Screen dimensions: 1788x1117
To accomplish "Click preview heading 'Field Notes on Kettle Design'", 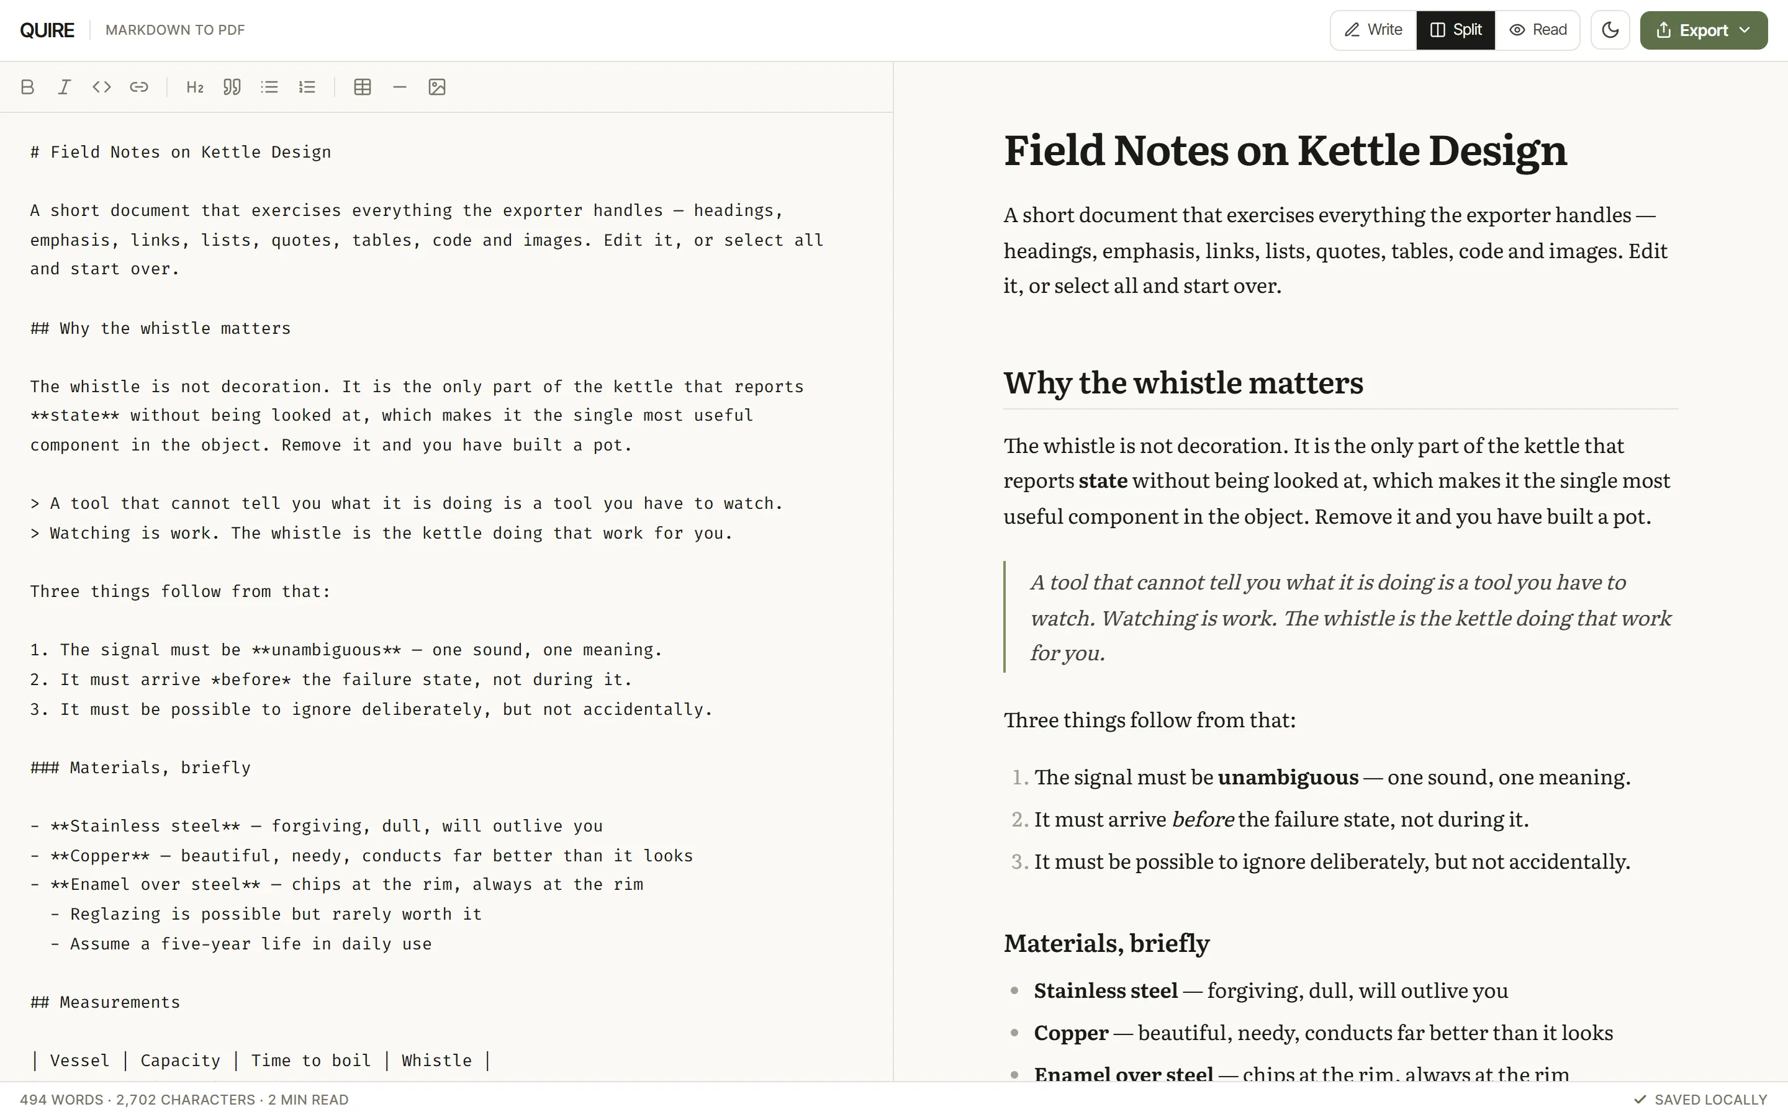I will point(1285,151).
